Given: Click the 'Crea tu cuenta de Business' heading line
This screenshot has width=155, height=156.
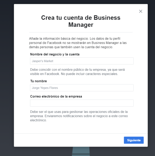Looking at the screenshot, I should pos(81,18).
